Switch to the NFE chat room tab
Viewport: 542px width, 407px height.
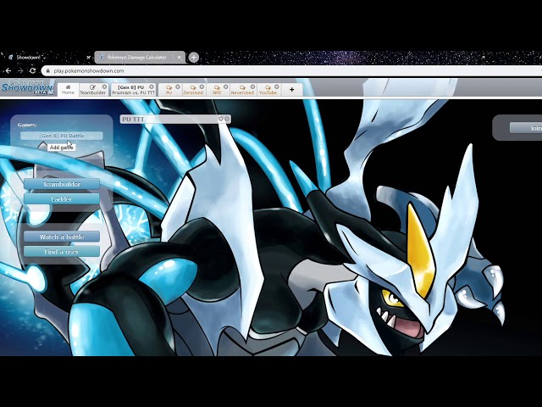217,90
